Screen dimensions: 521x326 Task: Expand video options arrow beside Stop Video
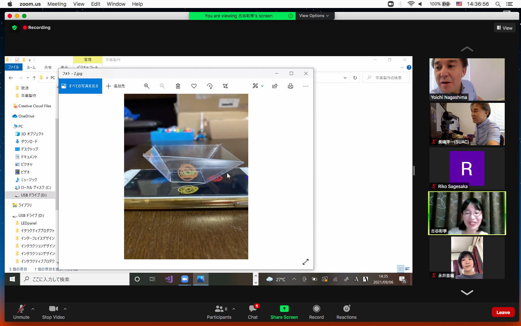65,309
